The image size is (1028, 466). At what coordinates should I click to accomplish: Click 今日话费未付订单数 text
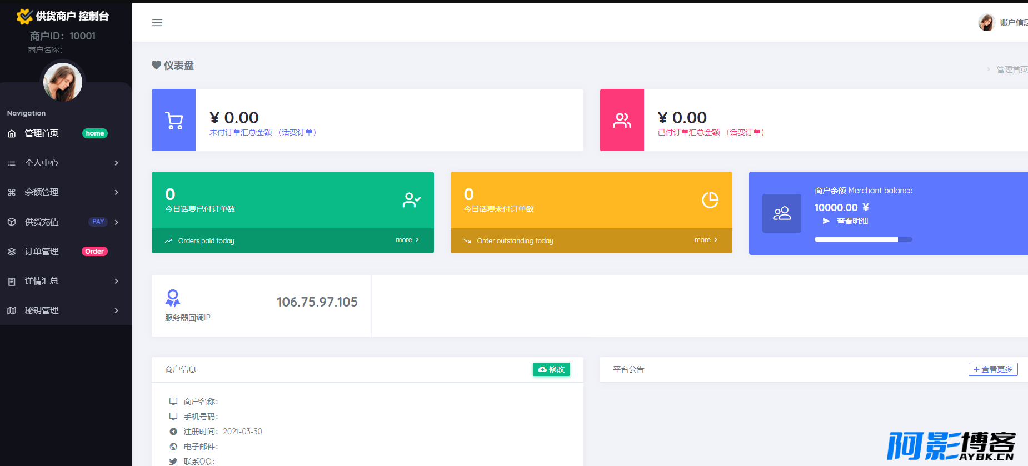(499, 209)
